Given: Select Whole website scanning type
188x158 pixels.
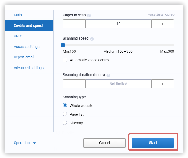Looking at the screenshot, I should tap(65, 105).
